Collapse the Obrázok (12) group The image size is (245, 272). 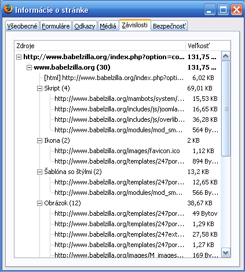click(39, 203)
